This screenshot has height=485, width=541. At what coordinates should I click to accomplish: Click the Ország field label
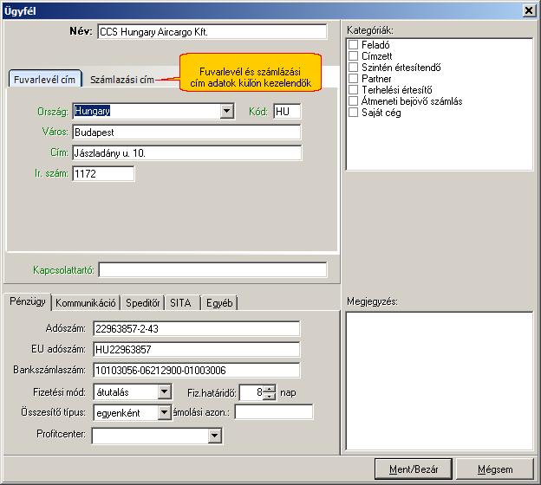53,112
